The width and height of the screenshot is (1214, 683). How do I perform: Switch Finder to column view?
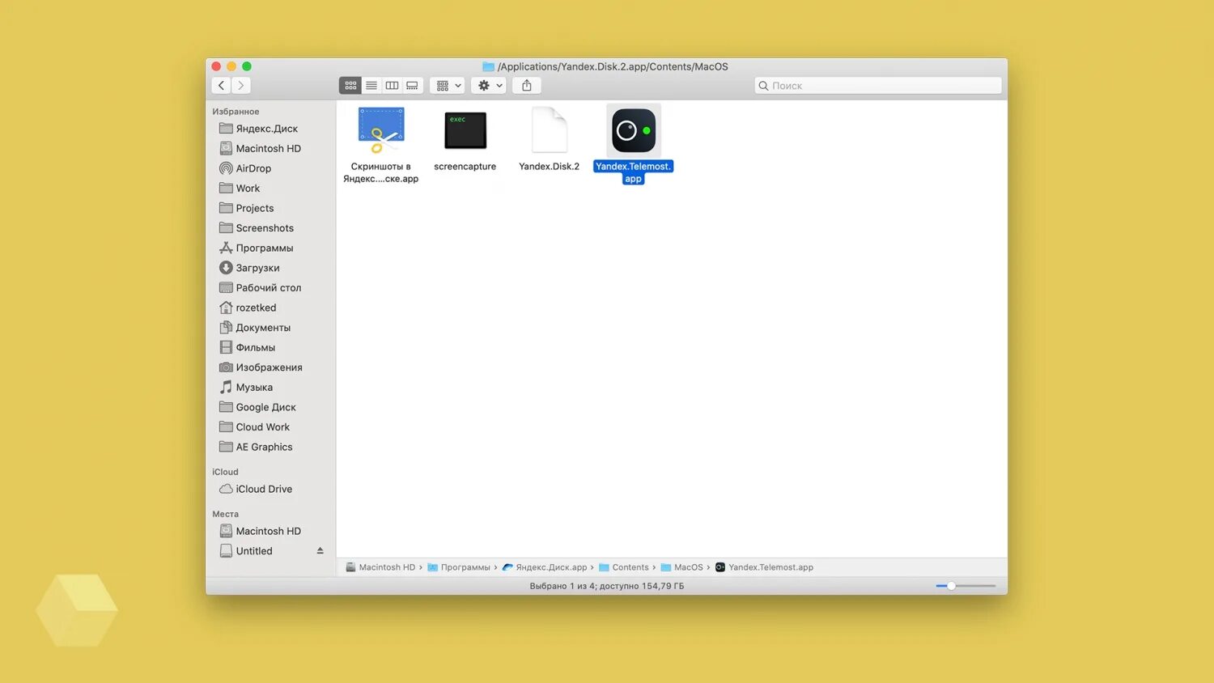(x=392, y=85)
